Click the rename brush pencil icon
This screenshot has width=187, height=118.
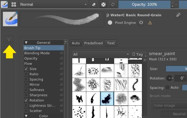pyautogui.click(x=178, y=15)
